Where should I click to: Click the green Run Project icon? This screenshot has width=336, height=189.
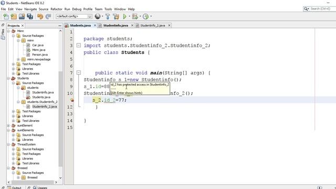tap(125, 16)
